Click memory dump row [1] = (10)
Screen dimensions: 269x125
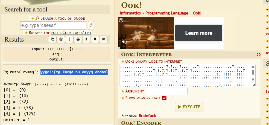click(x=16, y=96)
